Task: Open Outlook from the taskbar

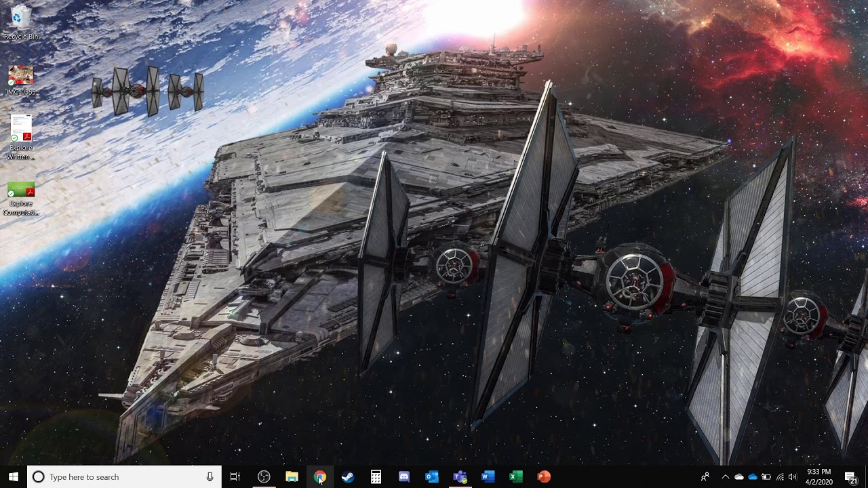Action: click(x=432, y=477)
